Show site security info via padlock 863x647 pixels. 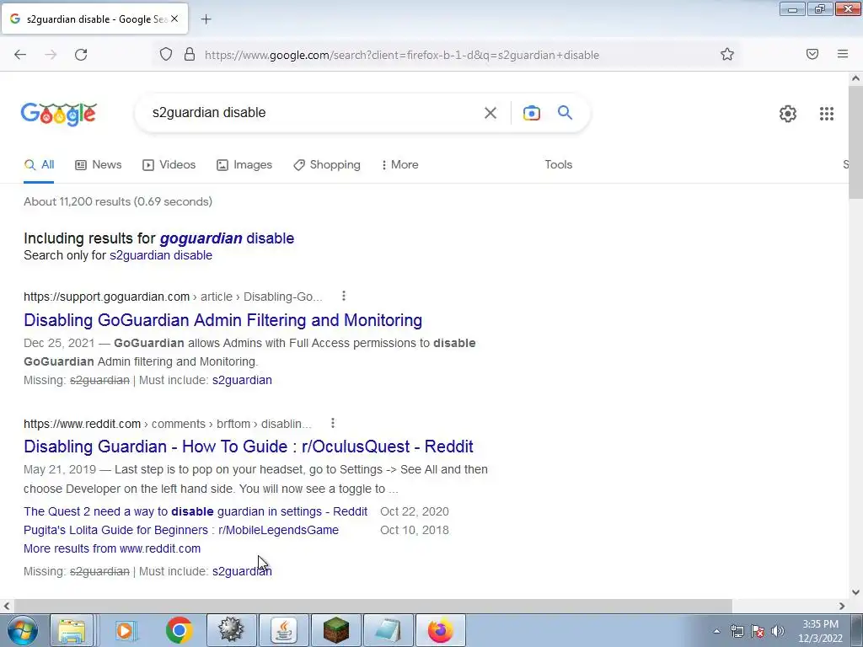(x=190, y=54)
